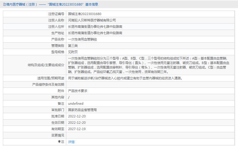Click product name 一次性使用血管鞘组
The height and width of the screenshot is (147, 238).
(82, 39)
